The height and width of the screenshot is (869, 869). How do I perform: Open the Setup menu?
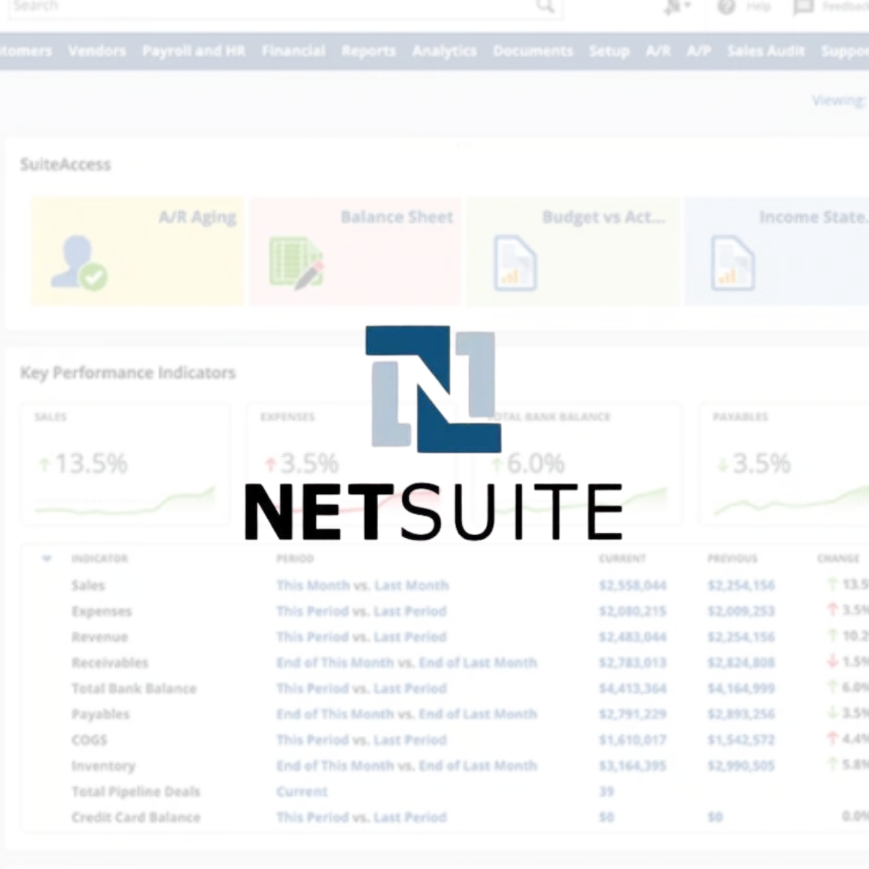point(609,51)
